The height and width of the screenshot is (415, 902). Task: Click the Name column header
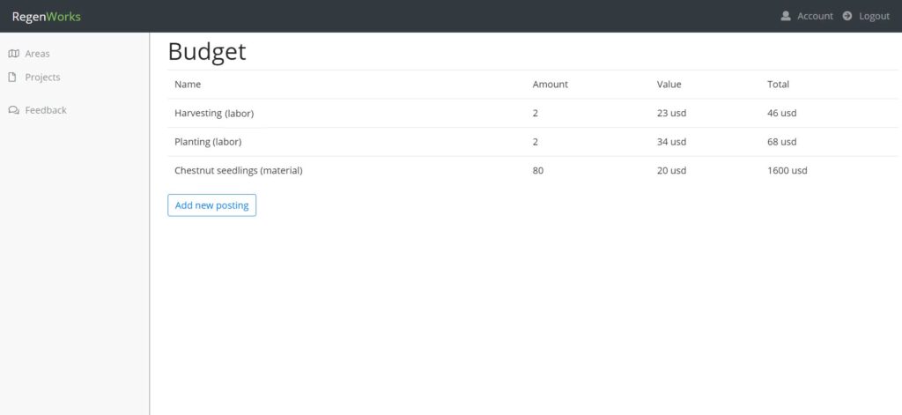tap(188, 84)
